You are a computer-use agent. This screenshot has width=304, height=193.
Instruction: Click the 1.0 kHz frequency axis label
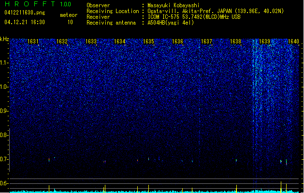pos(4,87)
